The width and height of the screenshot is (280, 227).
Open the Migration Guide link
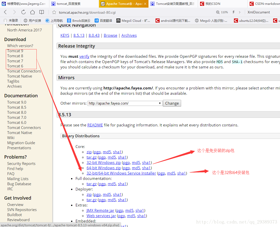coord(21,143)
